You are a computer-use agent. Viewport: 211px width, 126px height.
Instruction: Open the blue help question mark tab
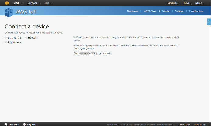209,22
